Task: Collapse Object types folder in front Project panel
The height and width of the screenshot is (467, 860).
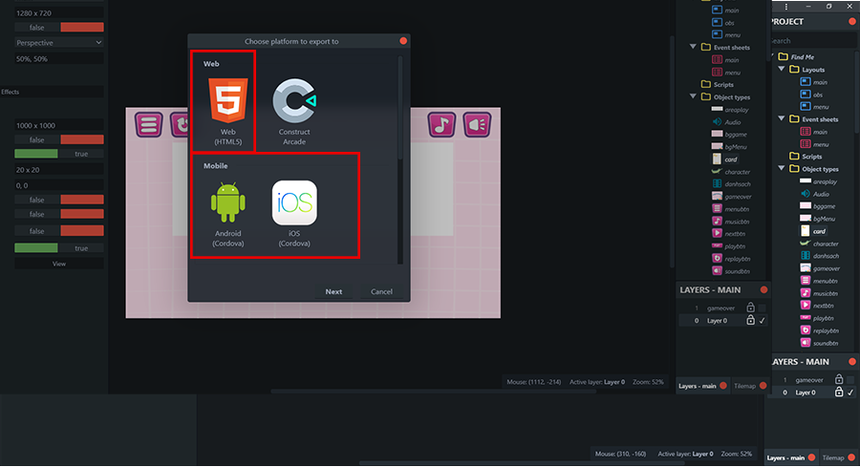Action: (x=782, y=169)
